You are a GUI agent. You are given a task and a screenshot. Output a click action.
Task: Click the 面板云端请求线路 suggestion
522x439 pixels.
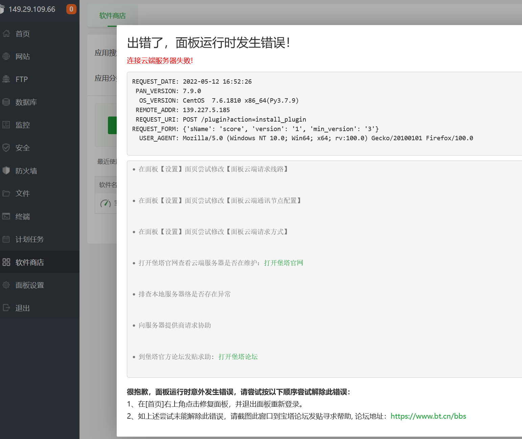click(213, 169)
